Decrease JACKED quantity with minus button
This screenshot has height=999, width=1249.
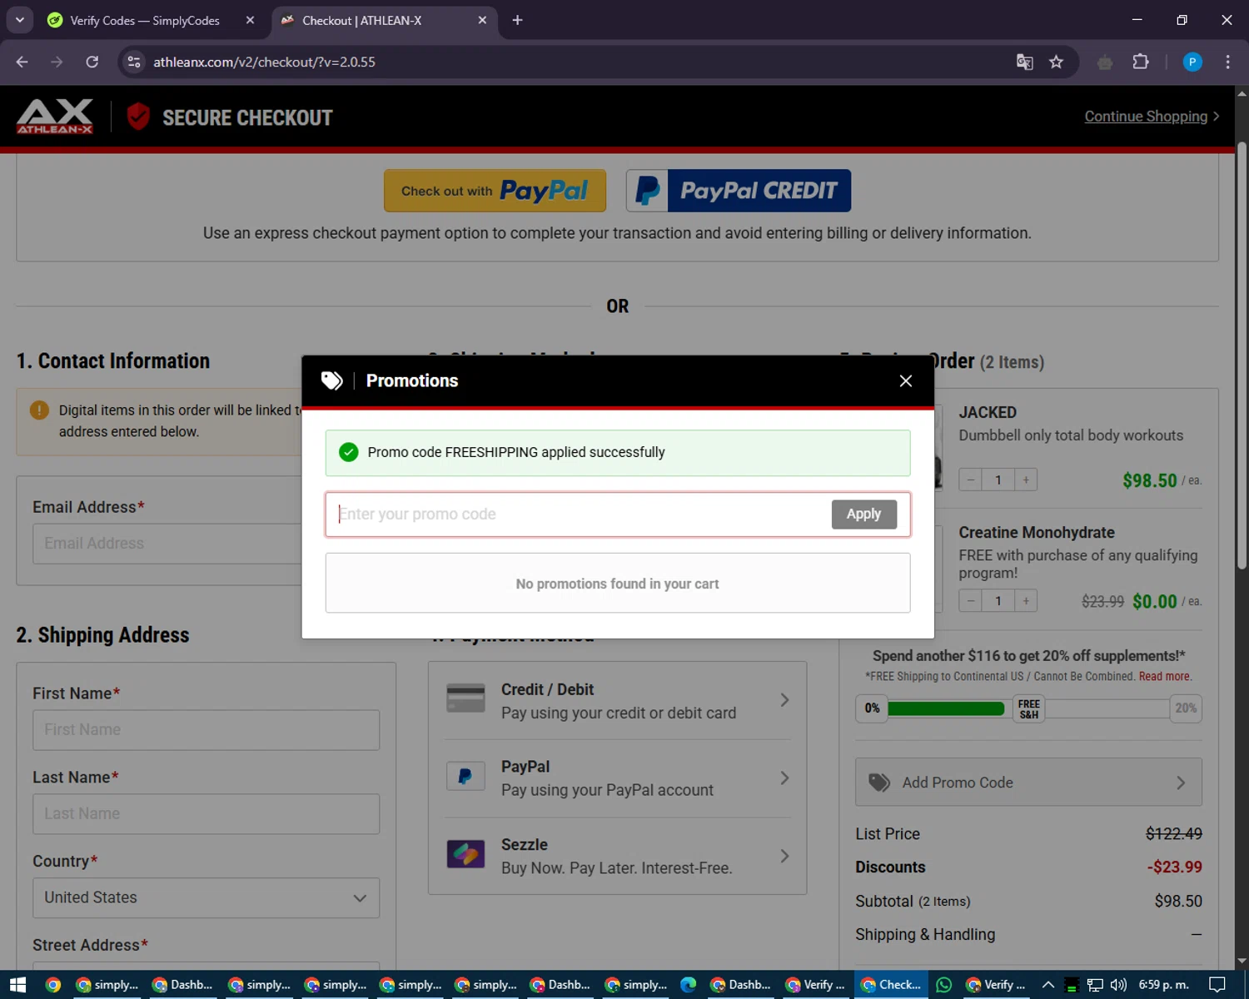click(x=970, y=480)
